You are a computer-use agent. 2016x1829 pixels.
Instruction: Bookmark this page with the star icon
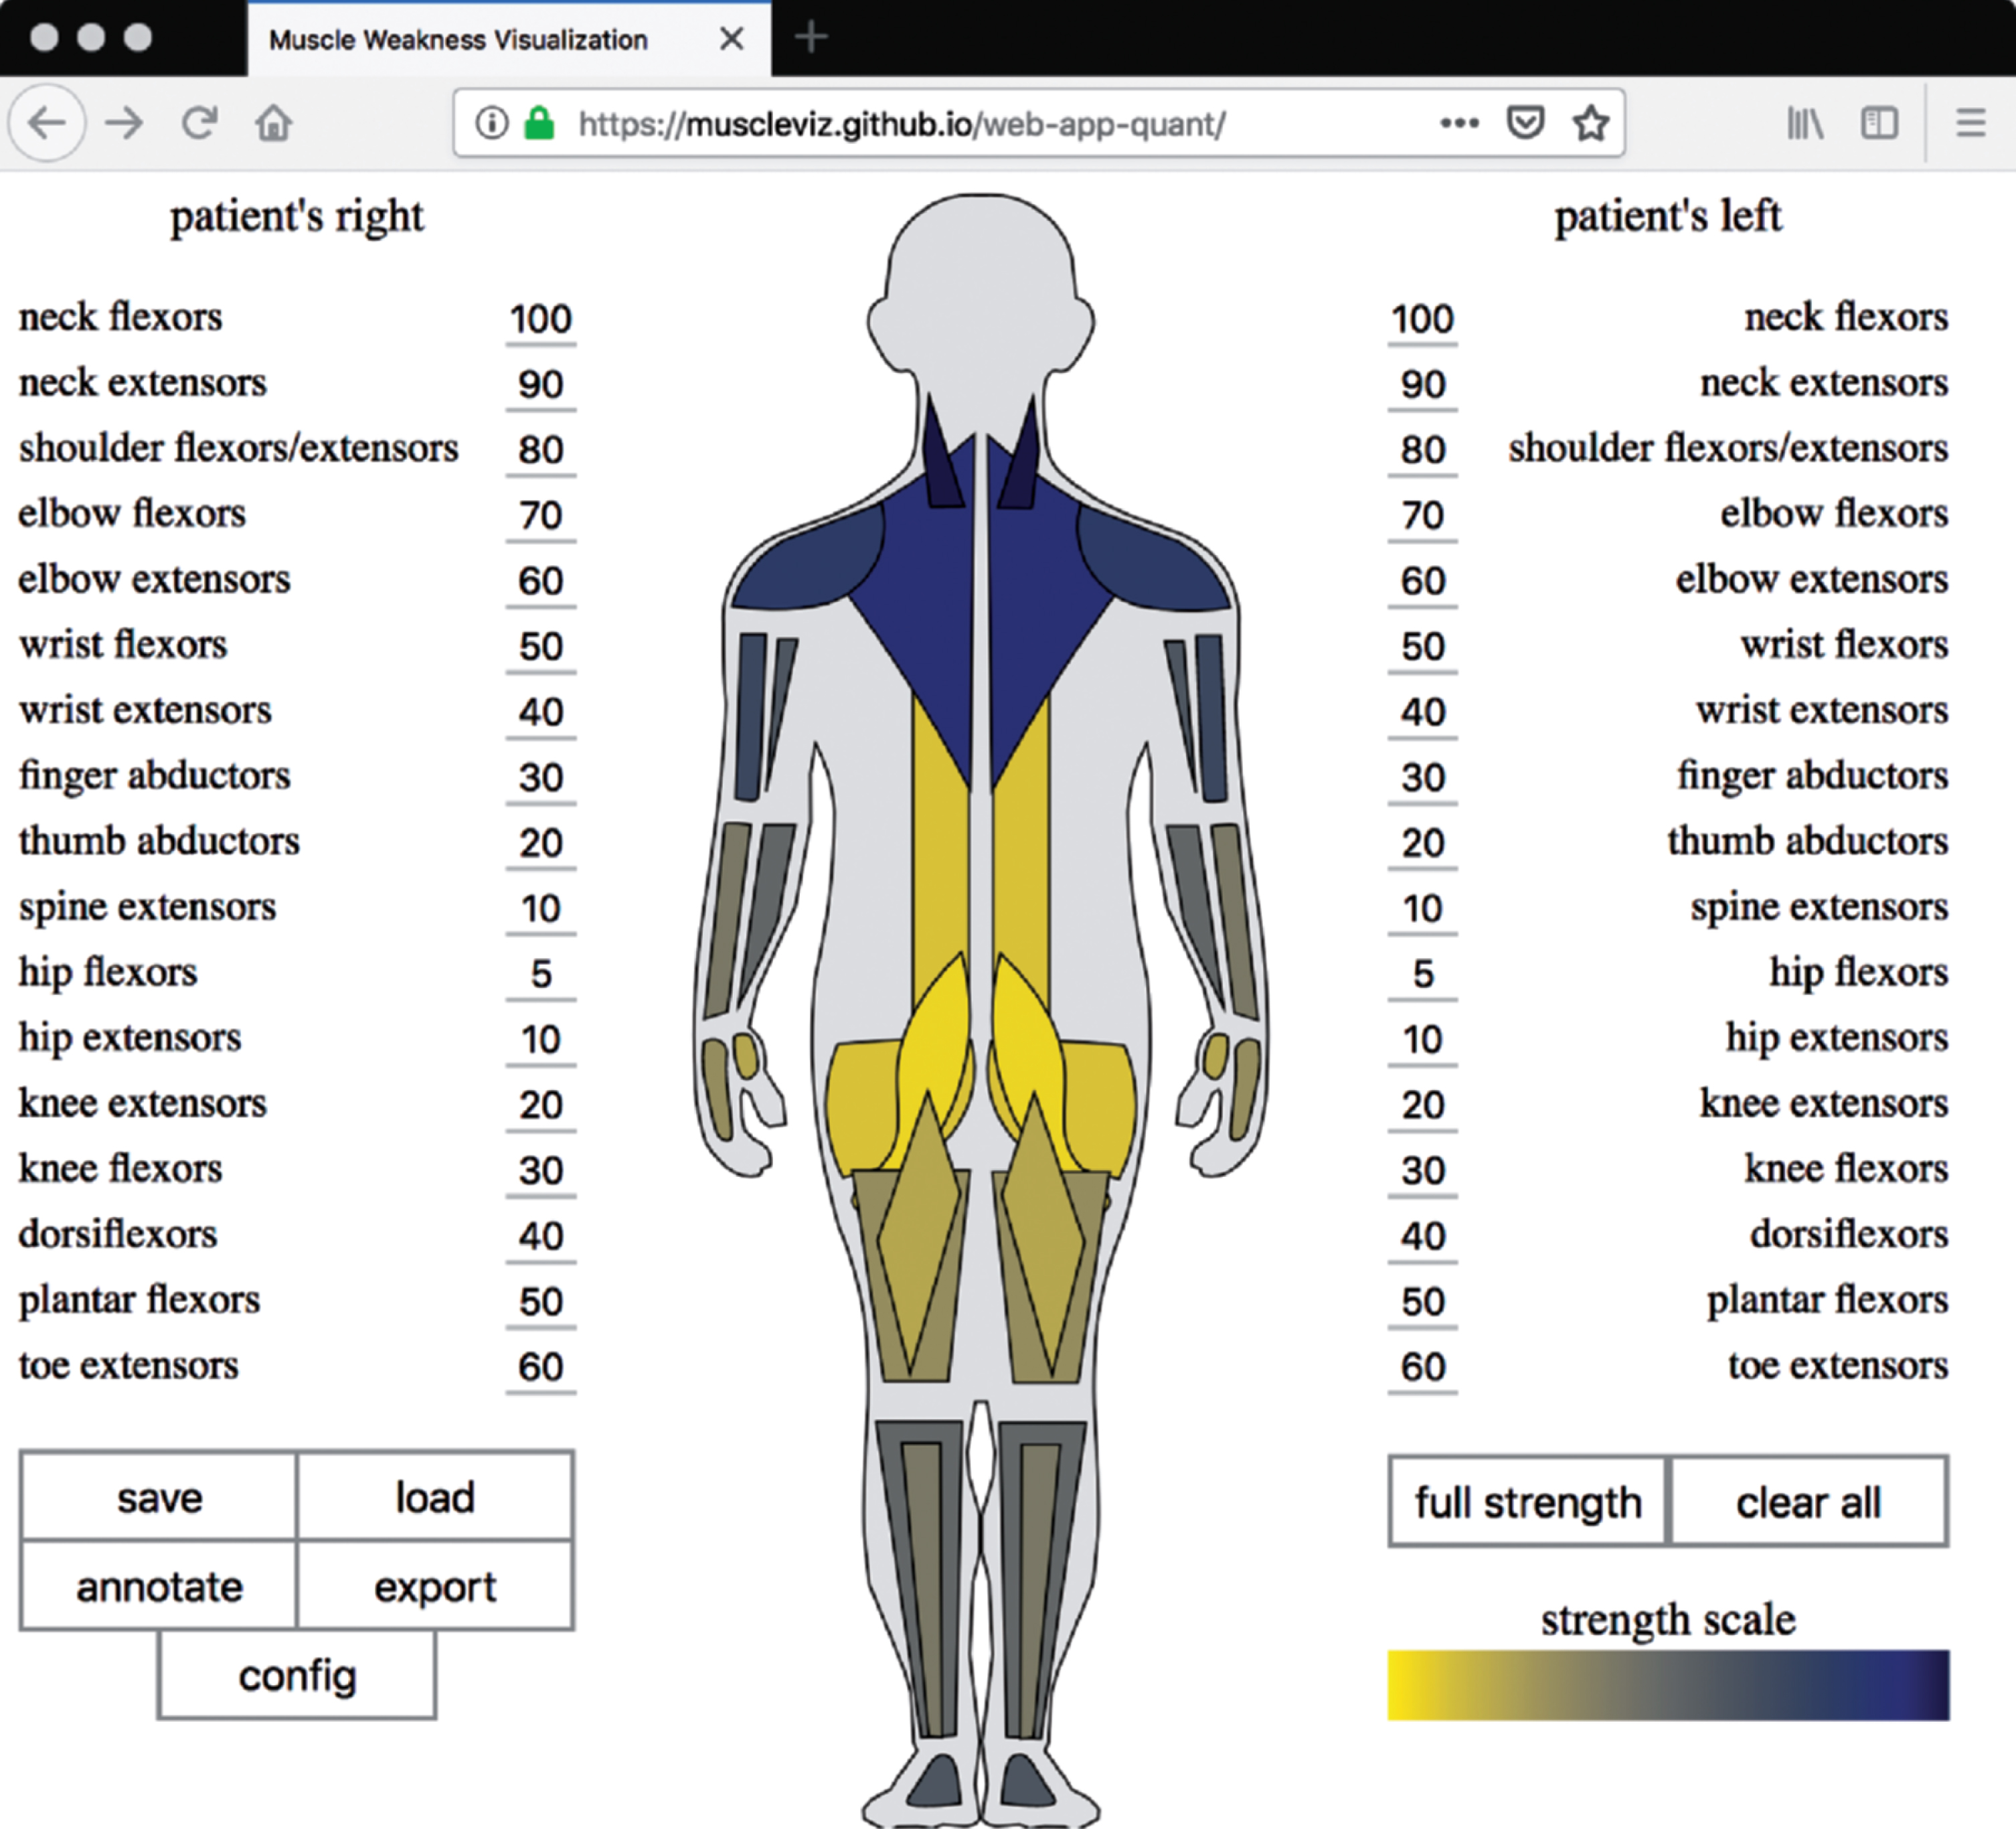coord(1590,124)
